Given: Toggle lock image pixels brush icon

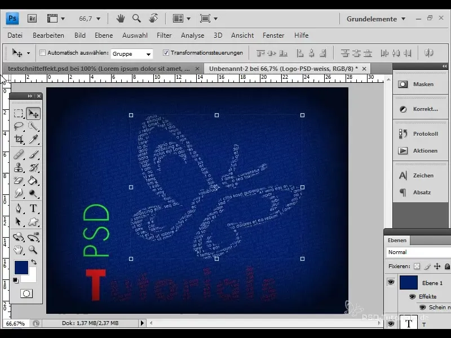Looking at the screenshot, I should [x=427, y=266].
